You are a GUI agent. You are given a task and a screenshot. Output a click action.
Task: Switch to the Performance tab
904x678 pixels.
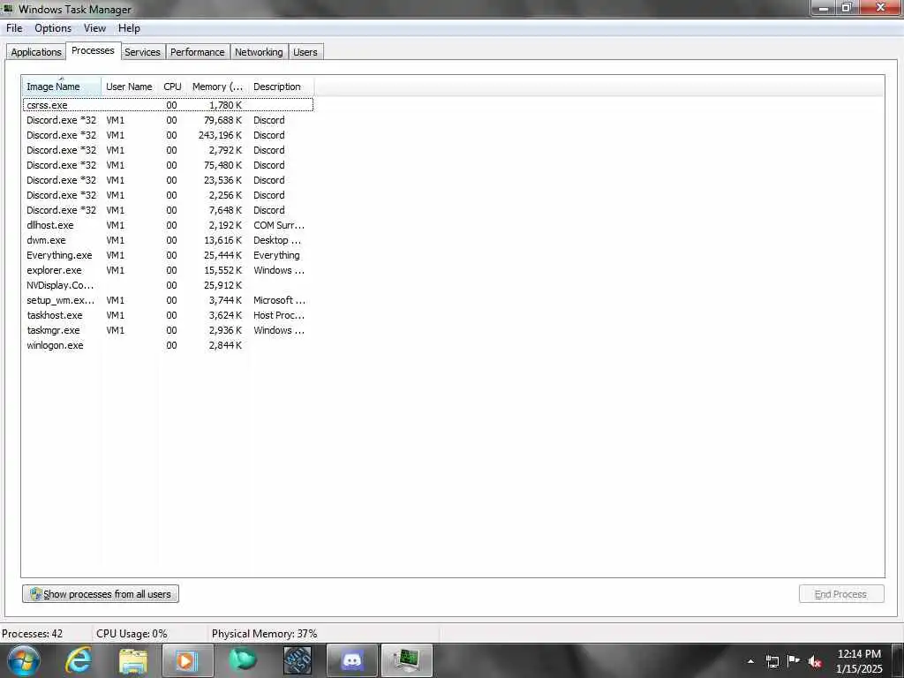[x=197, y=52]
